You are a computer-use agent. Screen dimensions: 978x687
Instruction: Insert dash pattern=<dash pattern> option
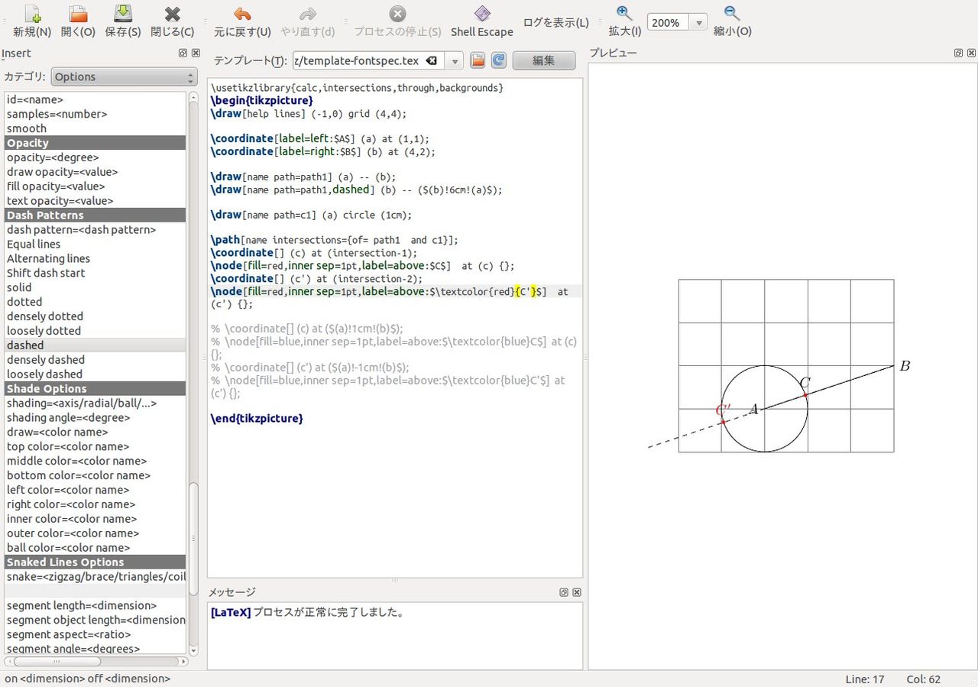tap(96, 229)
